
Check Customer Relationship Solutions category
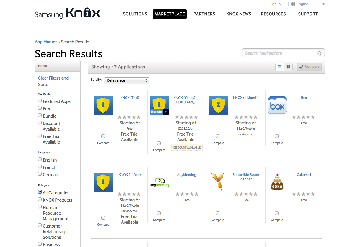(x=40, y=225)
